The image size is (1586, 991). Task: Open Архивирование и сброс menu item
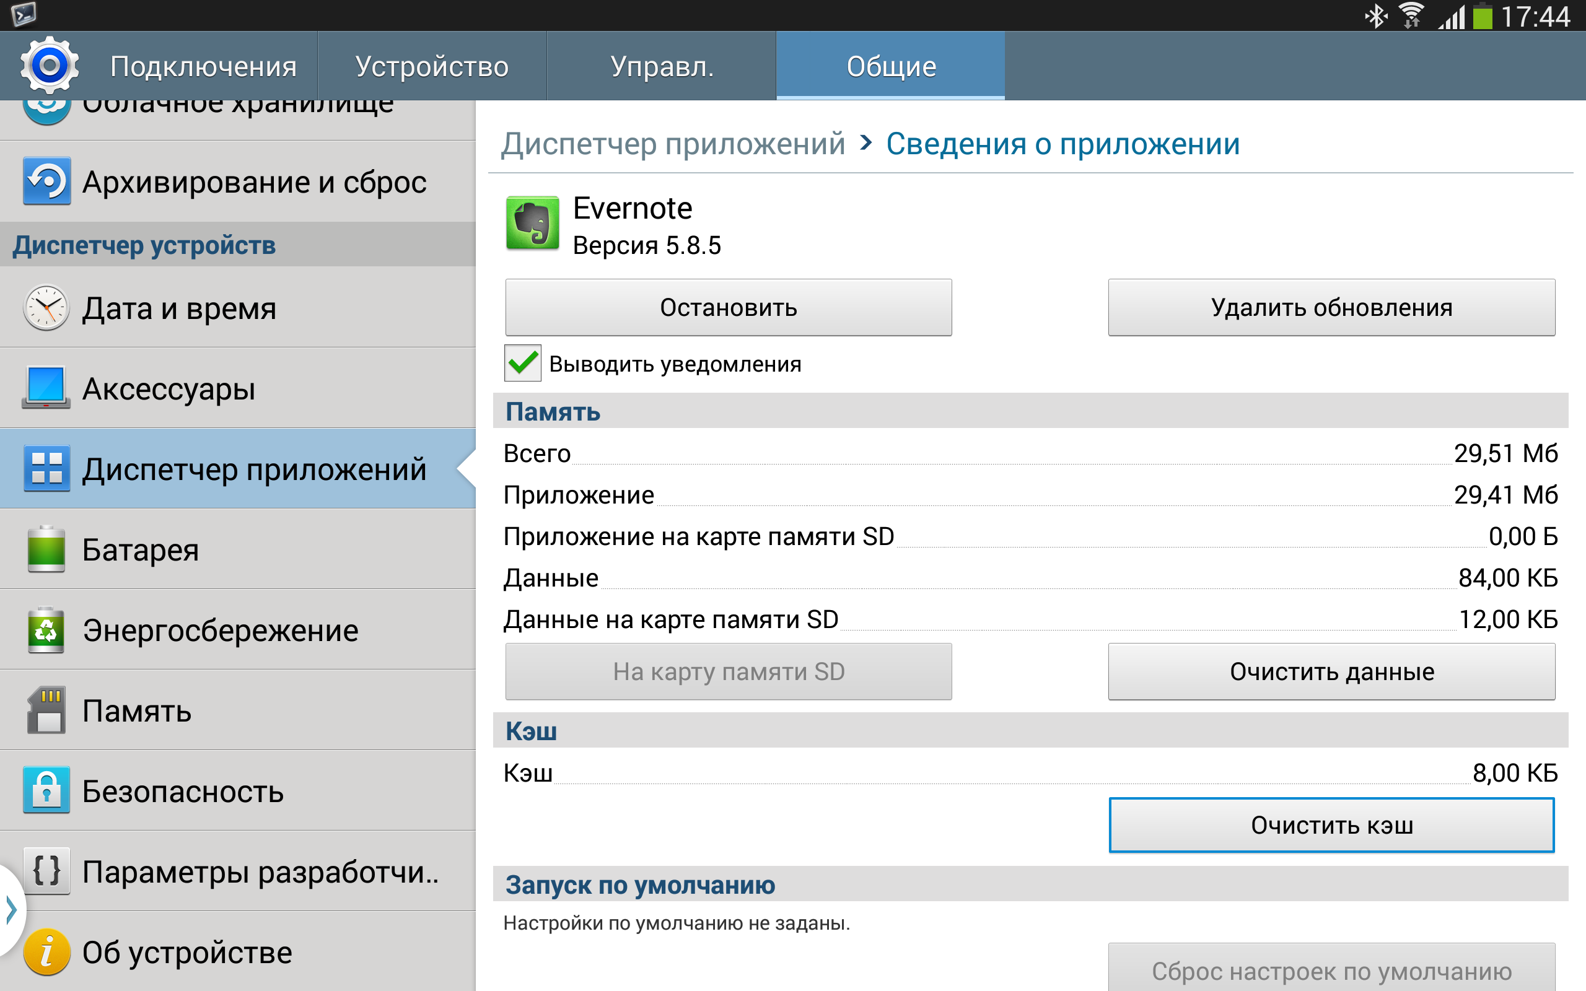pyautogui.click(x=237, y=181)
